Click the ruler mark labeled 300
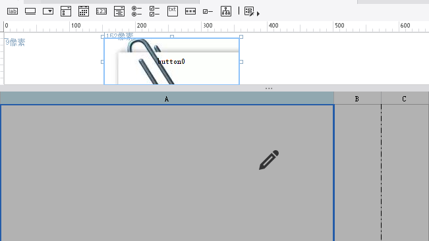The height and width of the screenshot is (241, 429). (x=208, y=26)
